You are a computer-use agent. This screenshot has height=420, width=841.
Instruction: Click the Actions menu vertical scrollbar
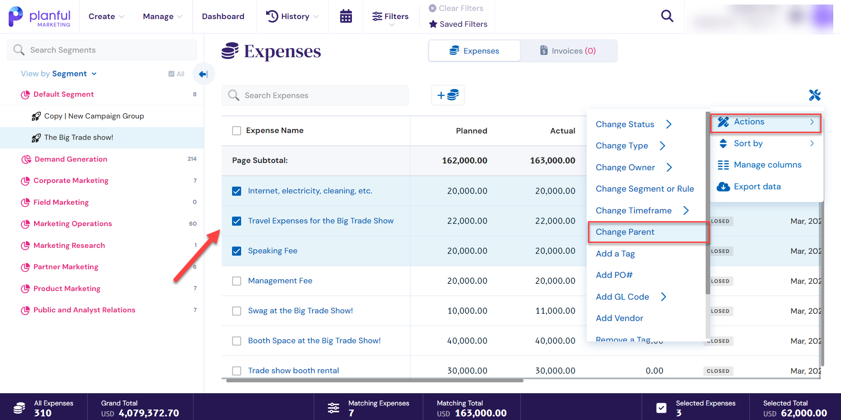click(707, 203)
